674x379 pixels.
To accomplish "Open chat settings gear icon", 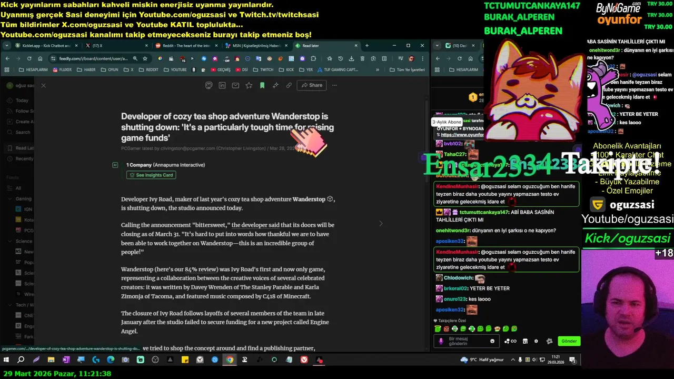I will (536, 341).
